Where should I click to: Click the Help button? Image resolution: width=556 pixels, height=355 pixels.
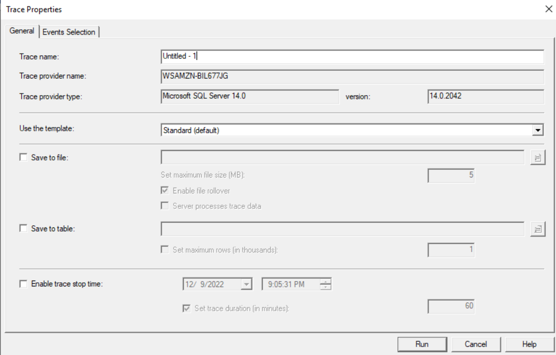[x=529, y=344]
